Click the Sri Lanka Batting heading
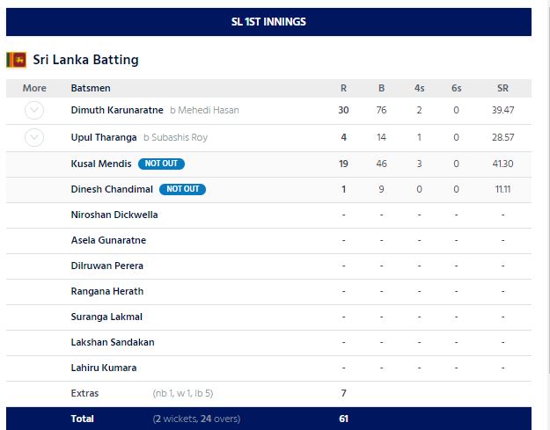This screenshot has height=430, width=550. click(x=85, y=60)
